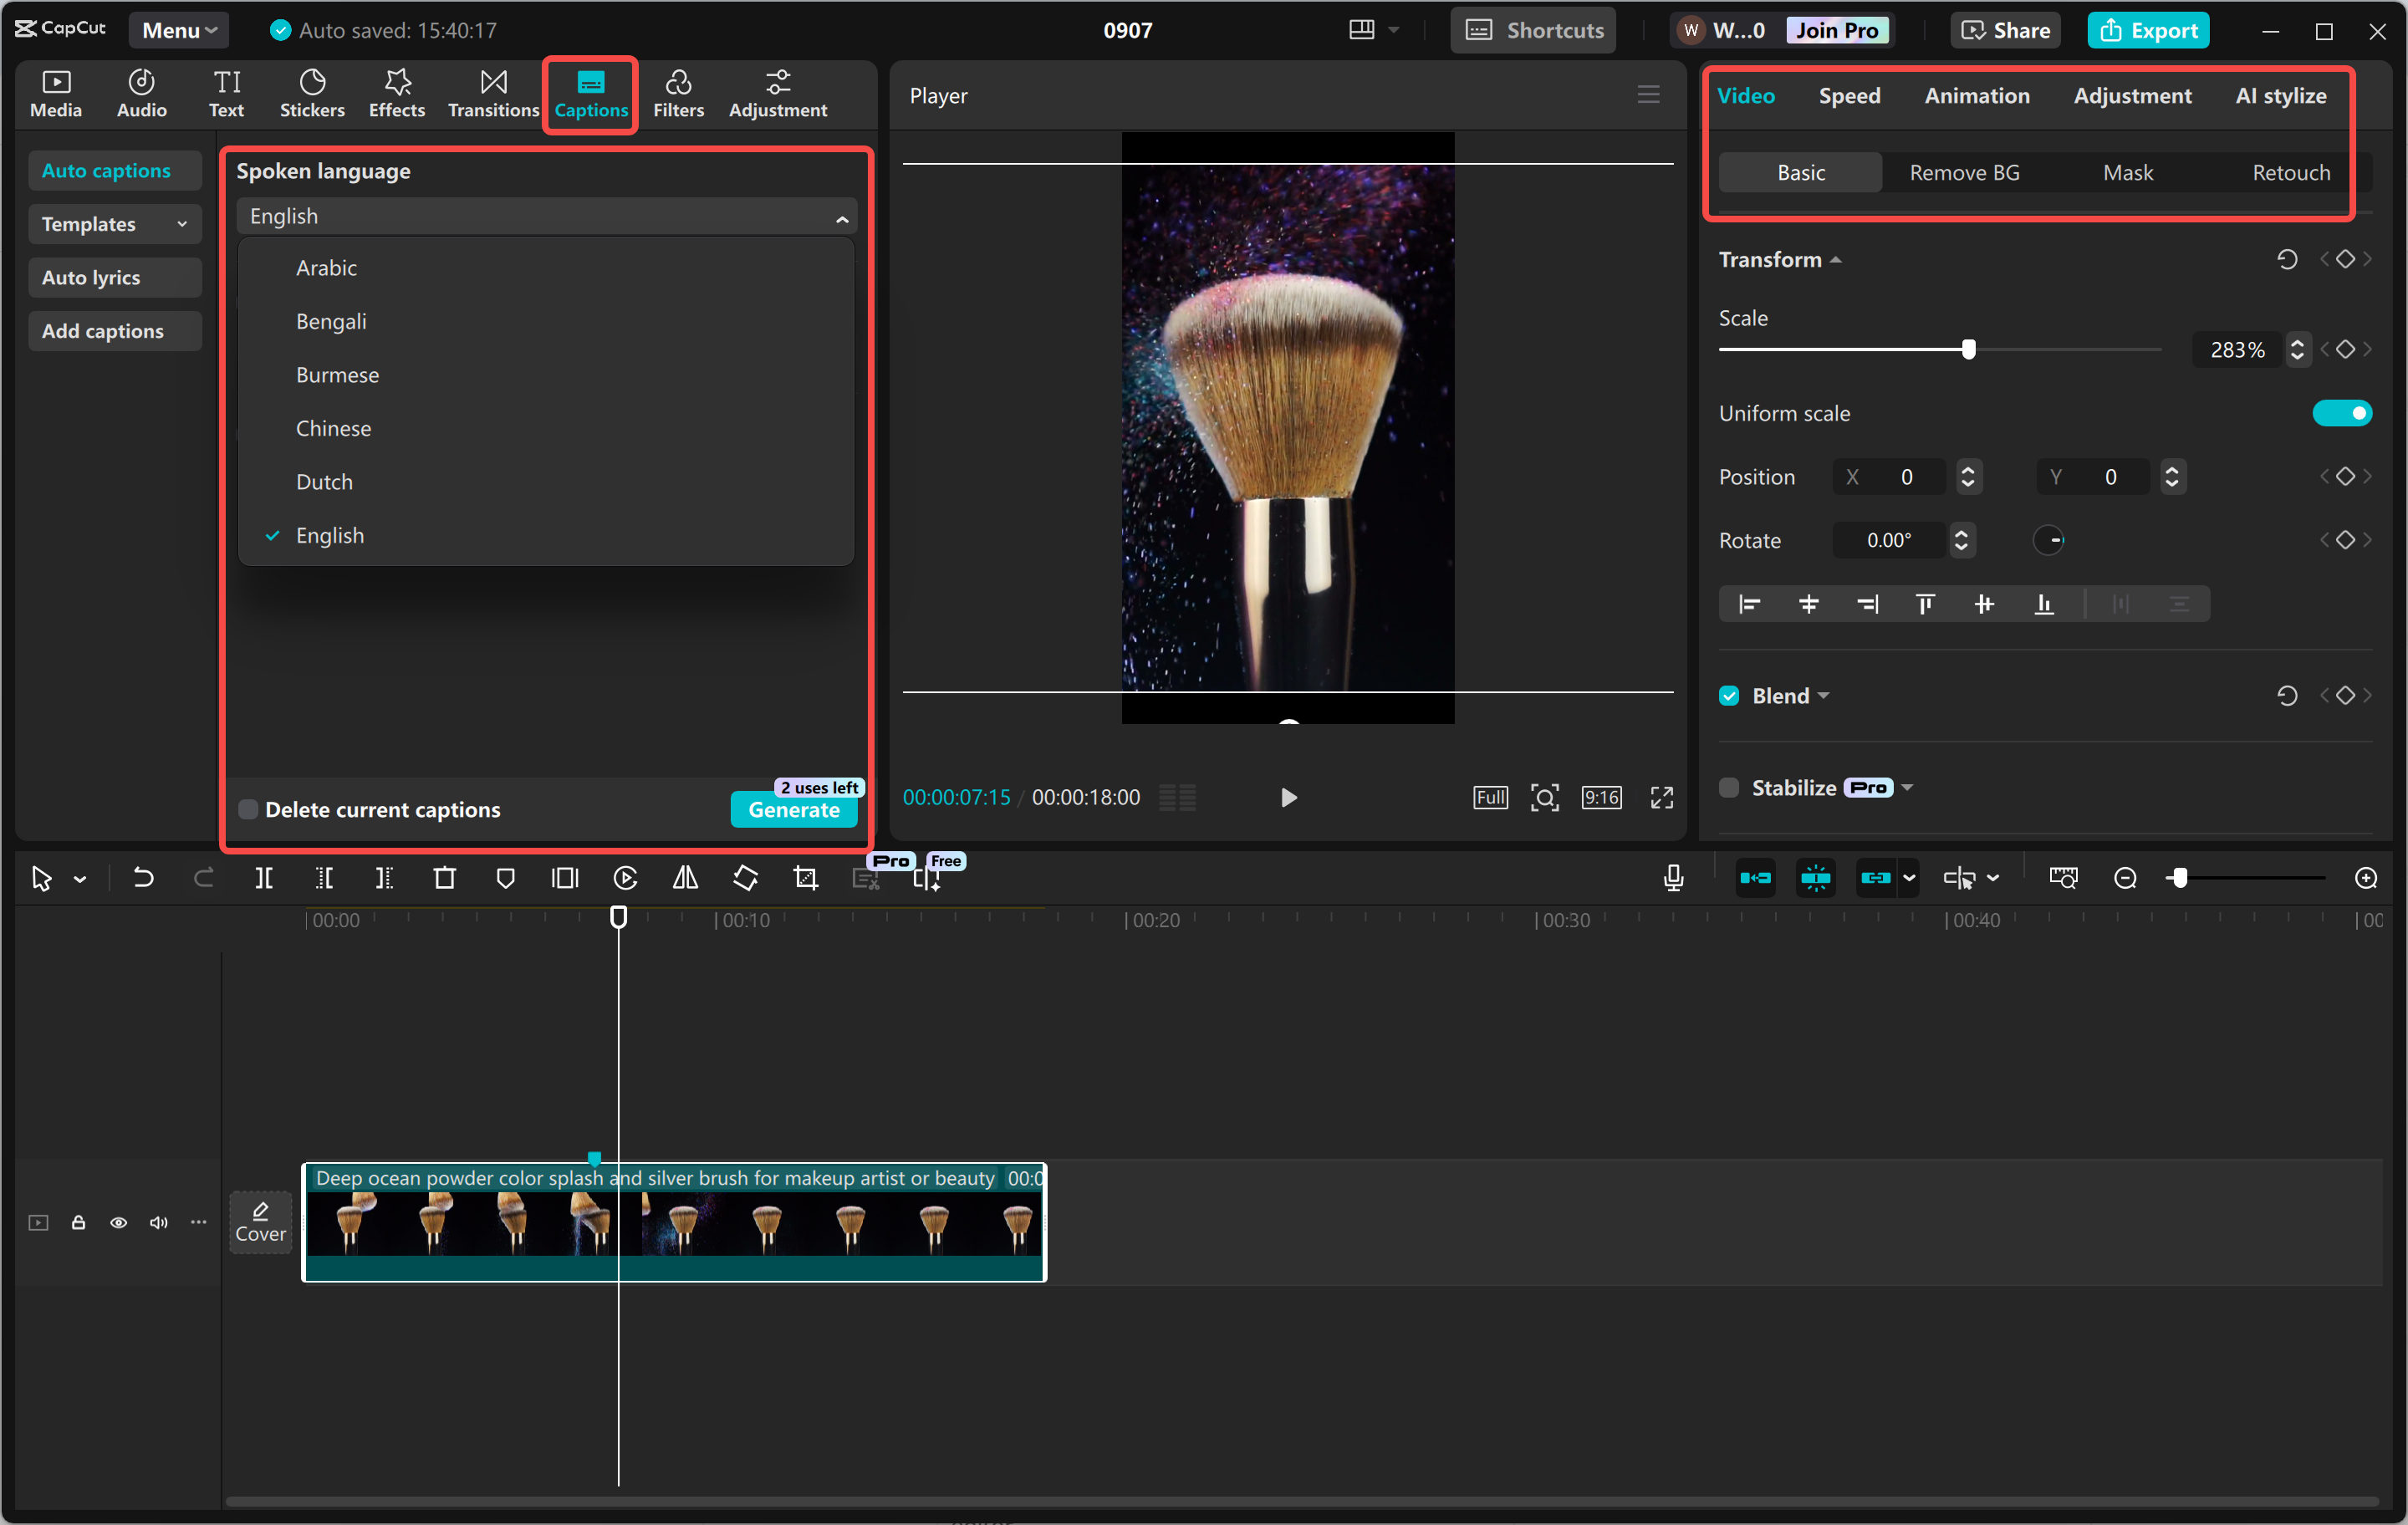Switch to the Animation tab

1977,96
